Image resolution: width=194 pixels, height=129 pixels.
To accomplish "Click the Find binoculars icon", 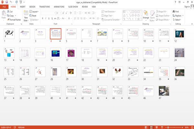I will tap(174, 12).
